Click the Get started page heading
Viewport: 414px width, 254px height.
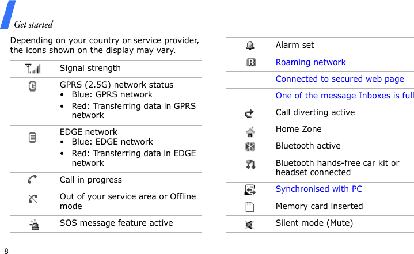pyautogui.click(x=33, y=24)
